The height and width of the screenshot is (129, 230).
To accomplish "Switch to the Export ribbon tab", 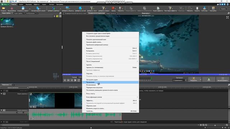I will point(51,4).
